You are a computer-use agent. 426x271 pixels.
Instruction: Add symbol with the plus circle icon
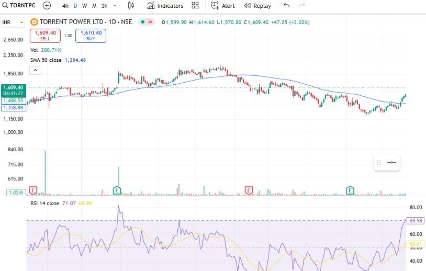click(x=47, y=5)
